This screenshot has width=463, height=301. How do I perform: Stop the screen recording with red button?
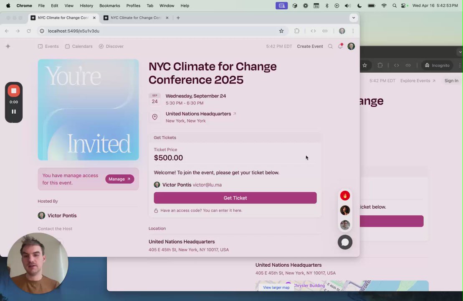14,91
